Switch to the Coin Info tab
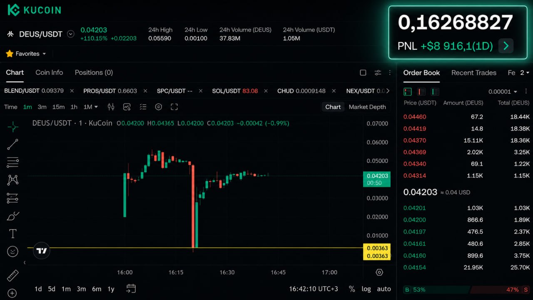The image size is (533, 300). (49, 72)
